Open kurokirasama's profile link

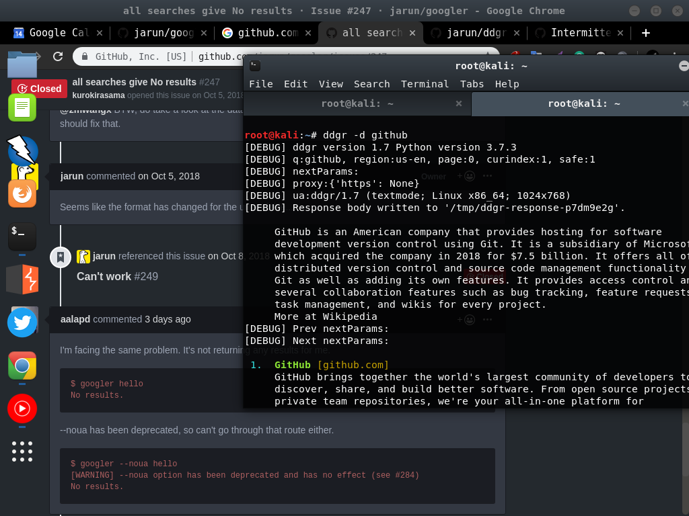point(98,95)
